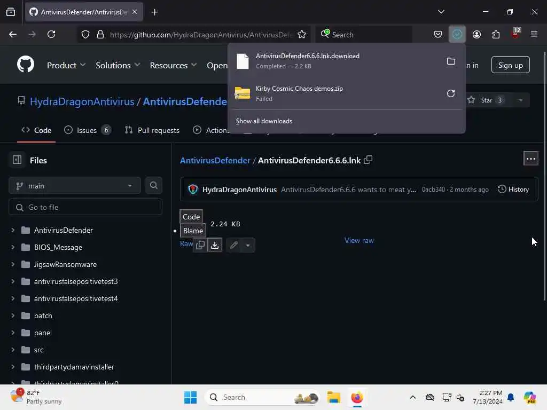Click the Go to file search field
The height and width of the screenshot is (410, 547).
pyautogui.click(x=85, y=207)
